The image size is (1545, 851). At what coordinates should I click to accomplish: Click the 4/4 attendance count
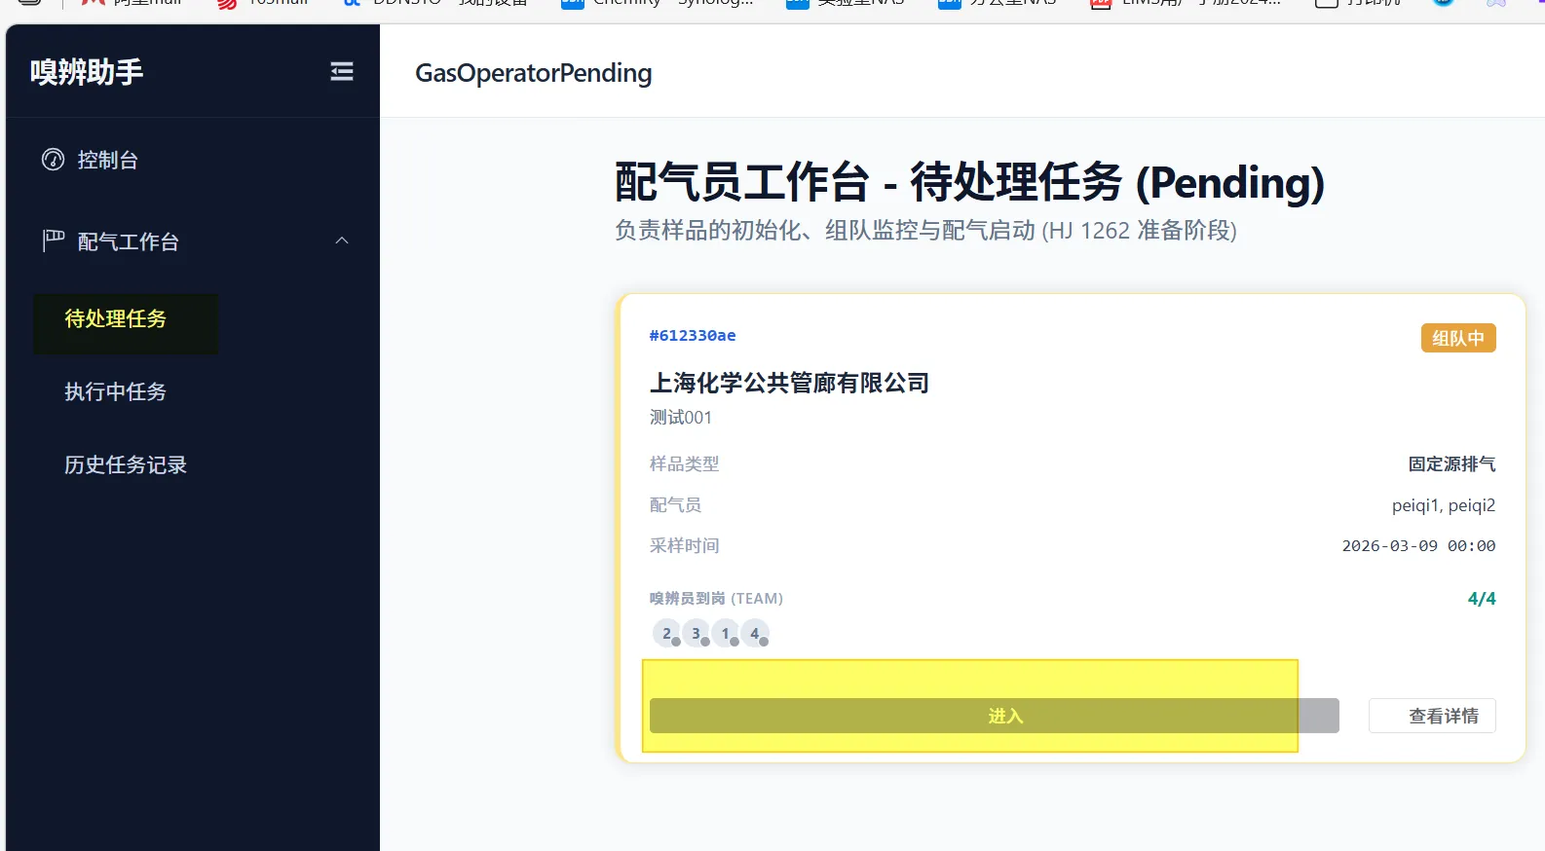point(1482,599)
